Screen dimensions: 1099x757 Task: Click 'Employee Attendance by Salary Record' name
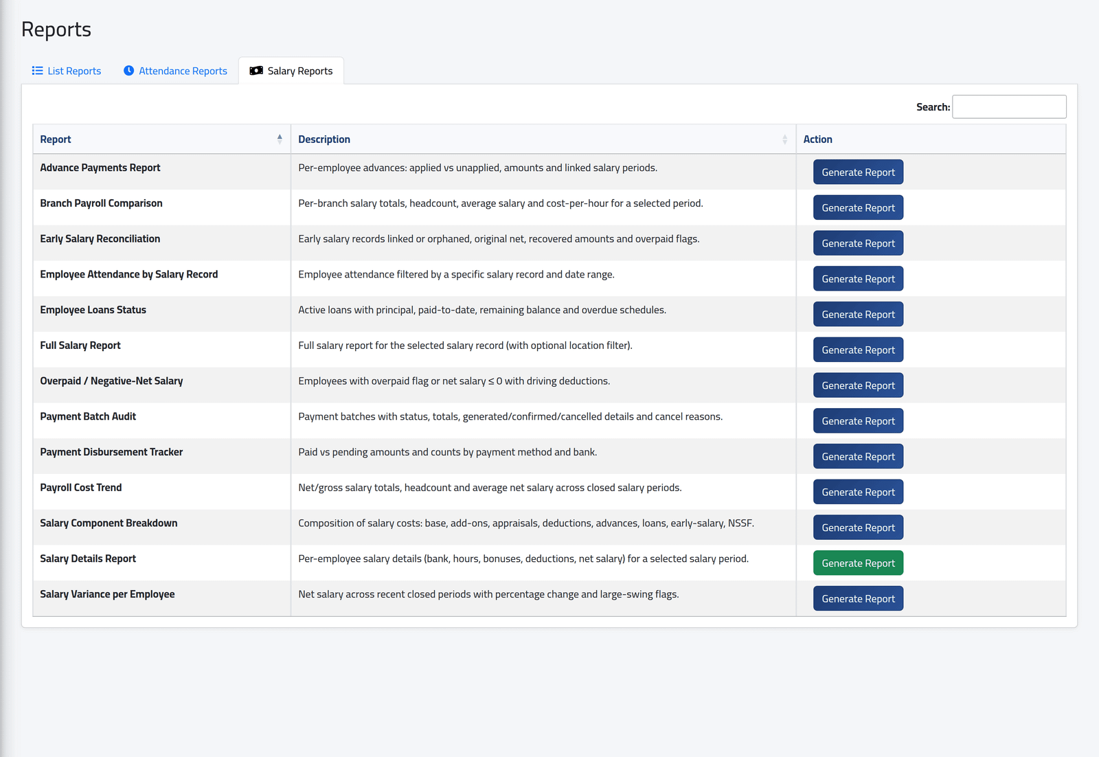tap(129, 274)
